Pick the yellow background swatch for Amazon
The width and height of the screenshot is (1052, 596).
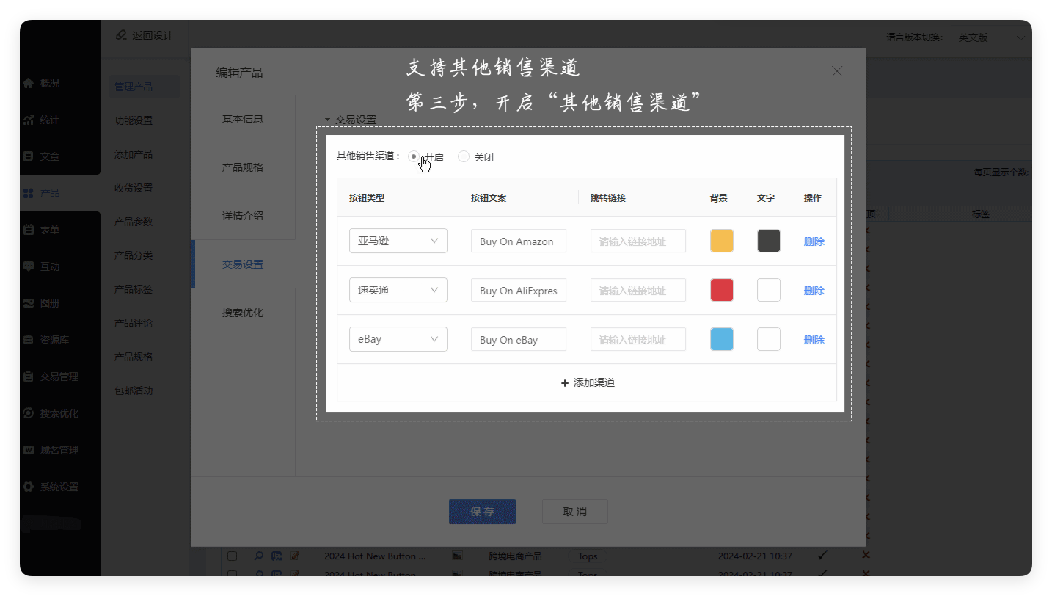coord(722,241)
